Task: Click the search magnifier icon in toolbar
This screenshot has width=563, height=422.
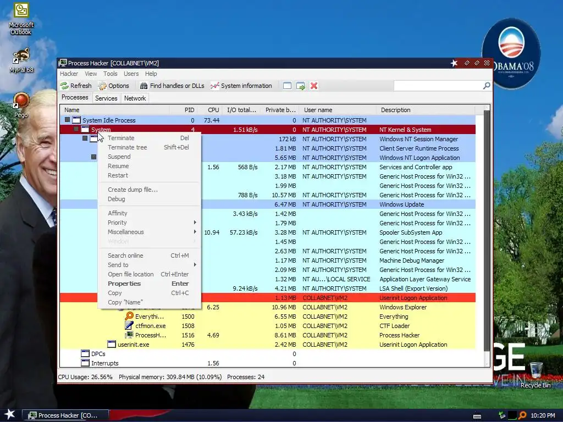Action: [x=487, y=86]
